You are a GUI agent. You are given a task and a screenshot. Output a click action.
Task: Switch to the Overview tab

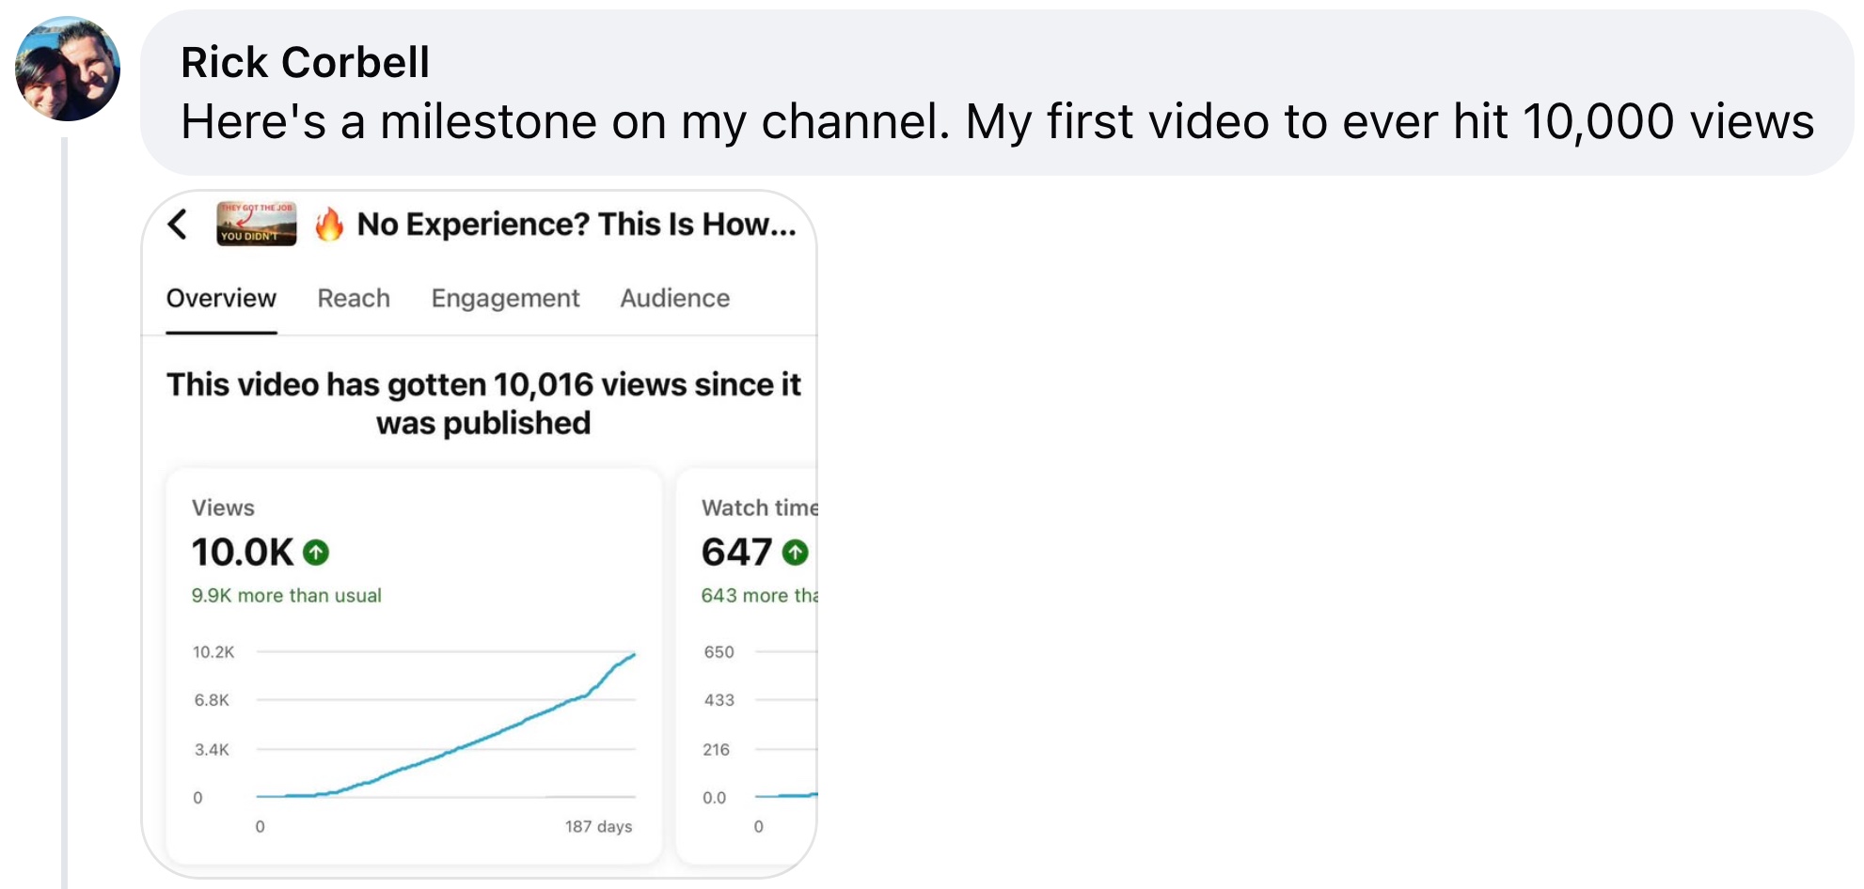pos(221,299)
